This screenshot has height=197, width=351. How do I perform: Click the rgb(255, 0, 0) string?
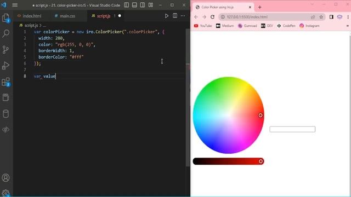tap(74, 44)
